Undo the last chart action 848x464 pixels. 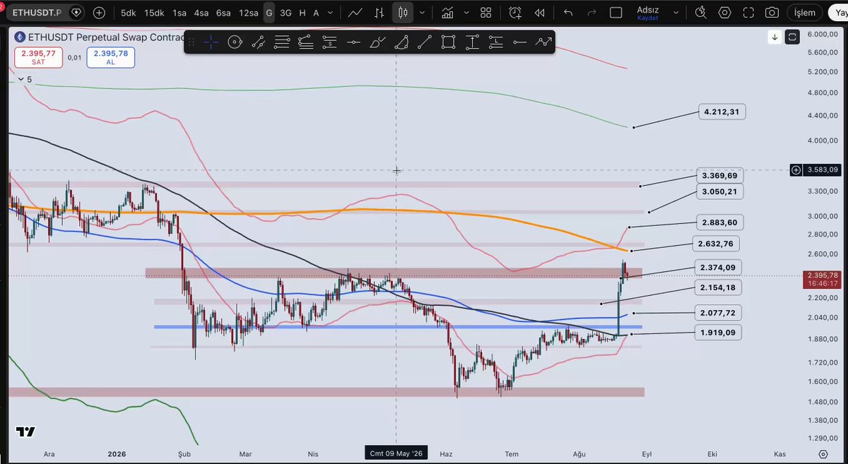point(568,13)
